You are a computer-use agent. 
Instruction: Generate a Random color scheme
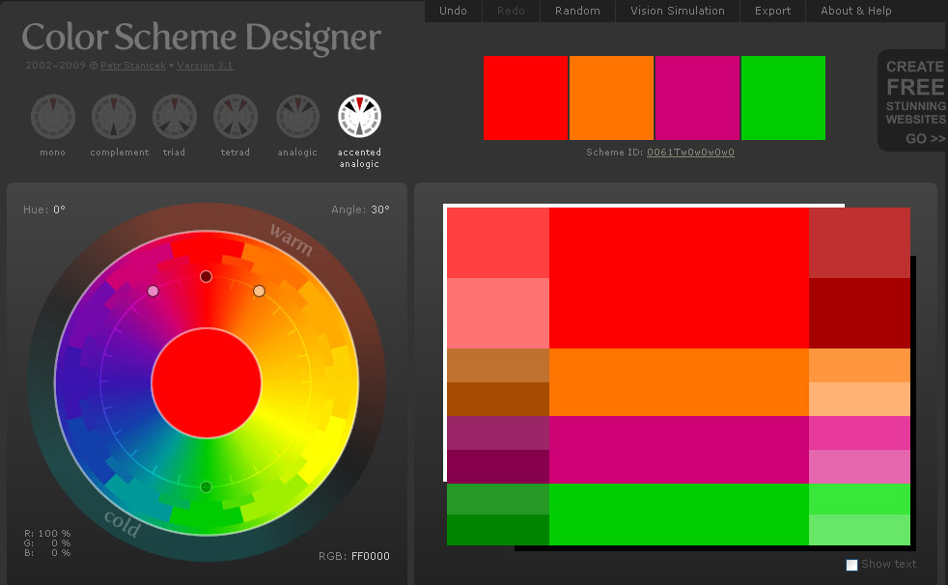point(576,11)
